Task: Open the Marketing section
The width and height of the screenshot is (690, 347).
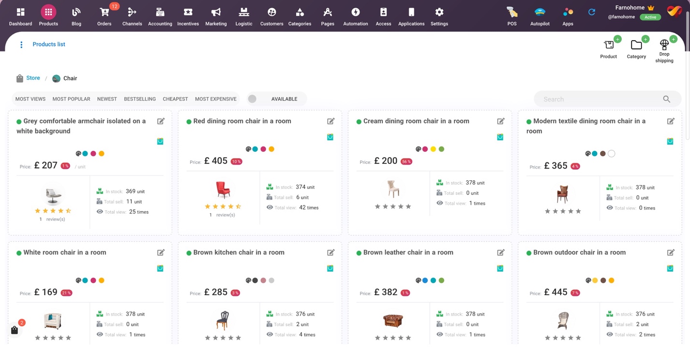Action: point(216,16)
